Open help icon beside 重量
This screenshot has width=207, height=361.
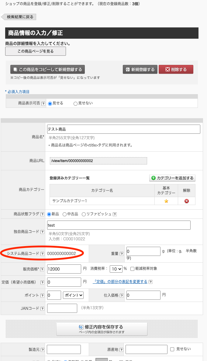(x=122, y=254)
